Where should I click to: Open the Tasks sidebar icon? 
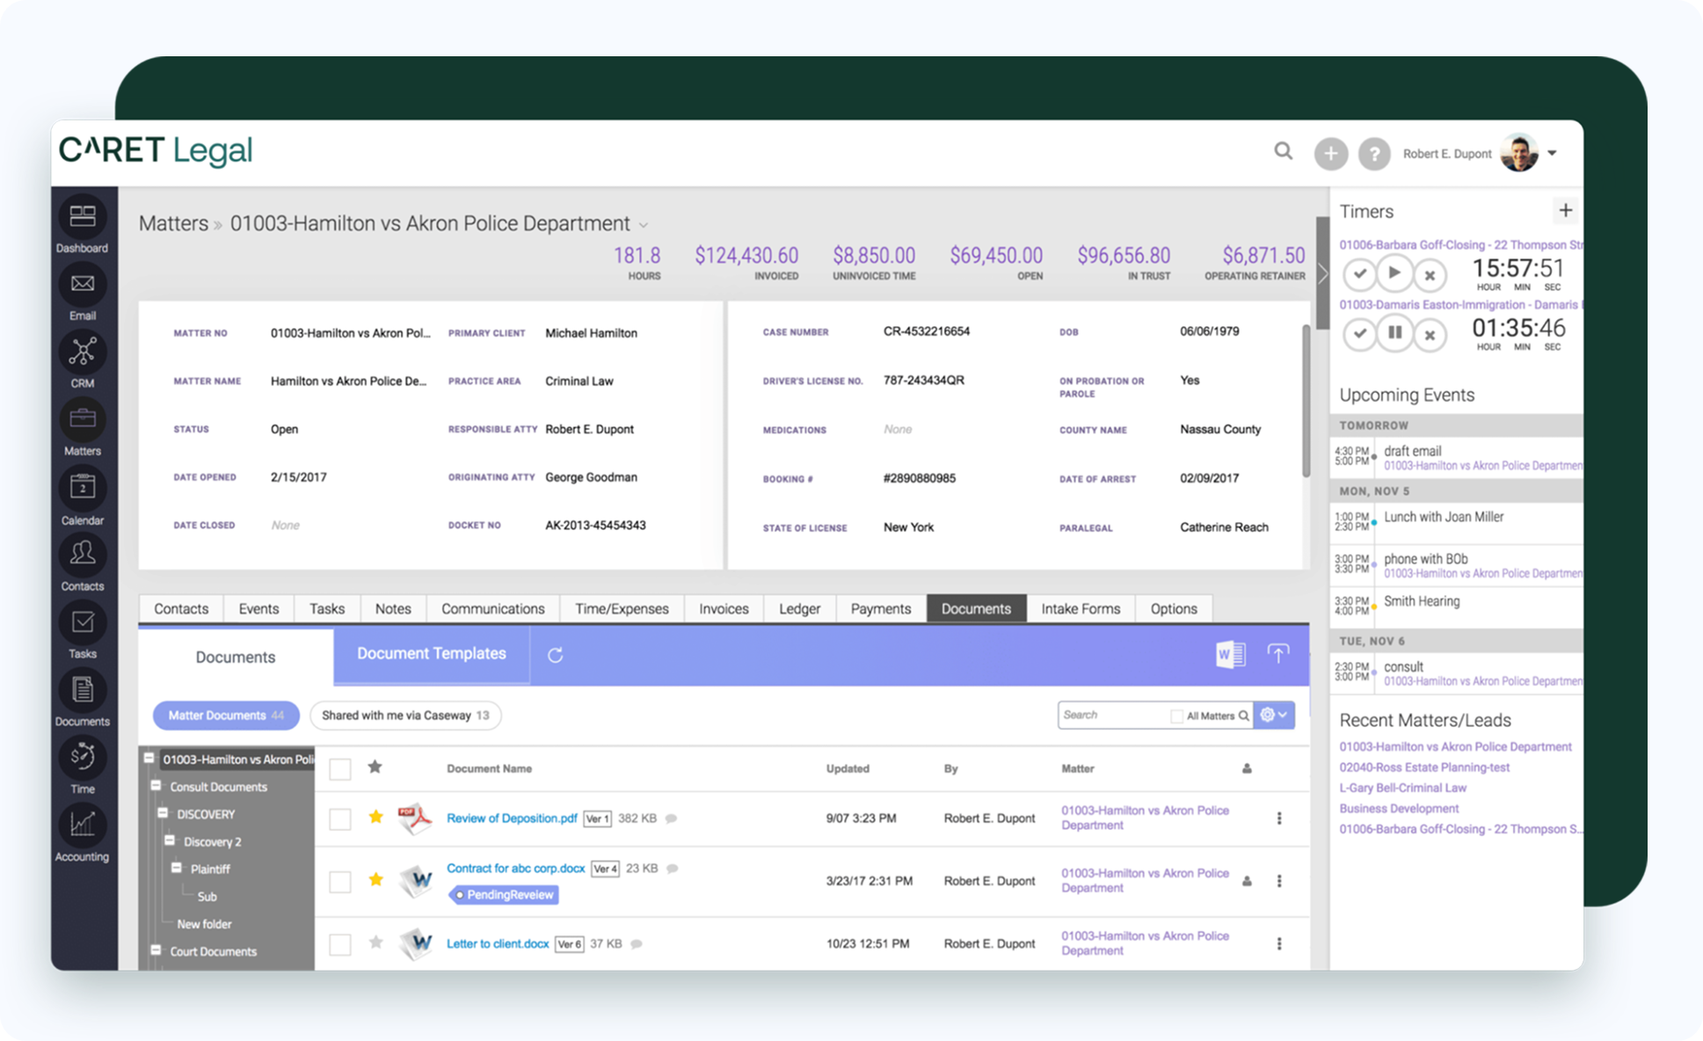pos(83,622)
